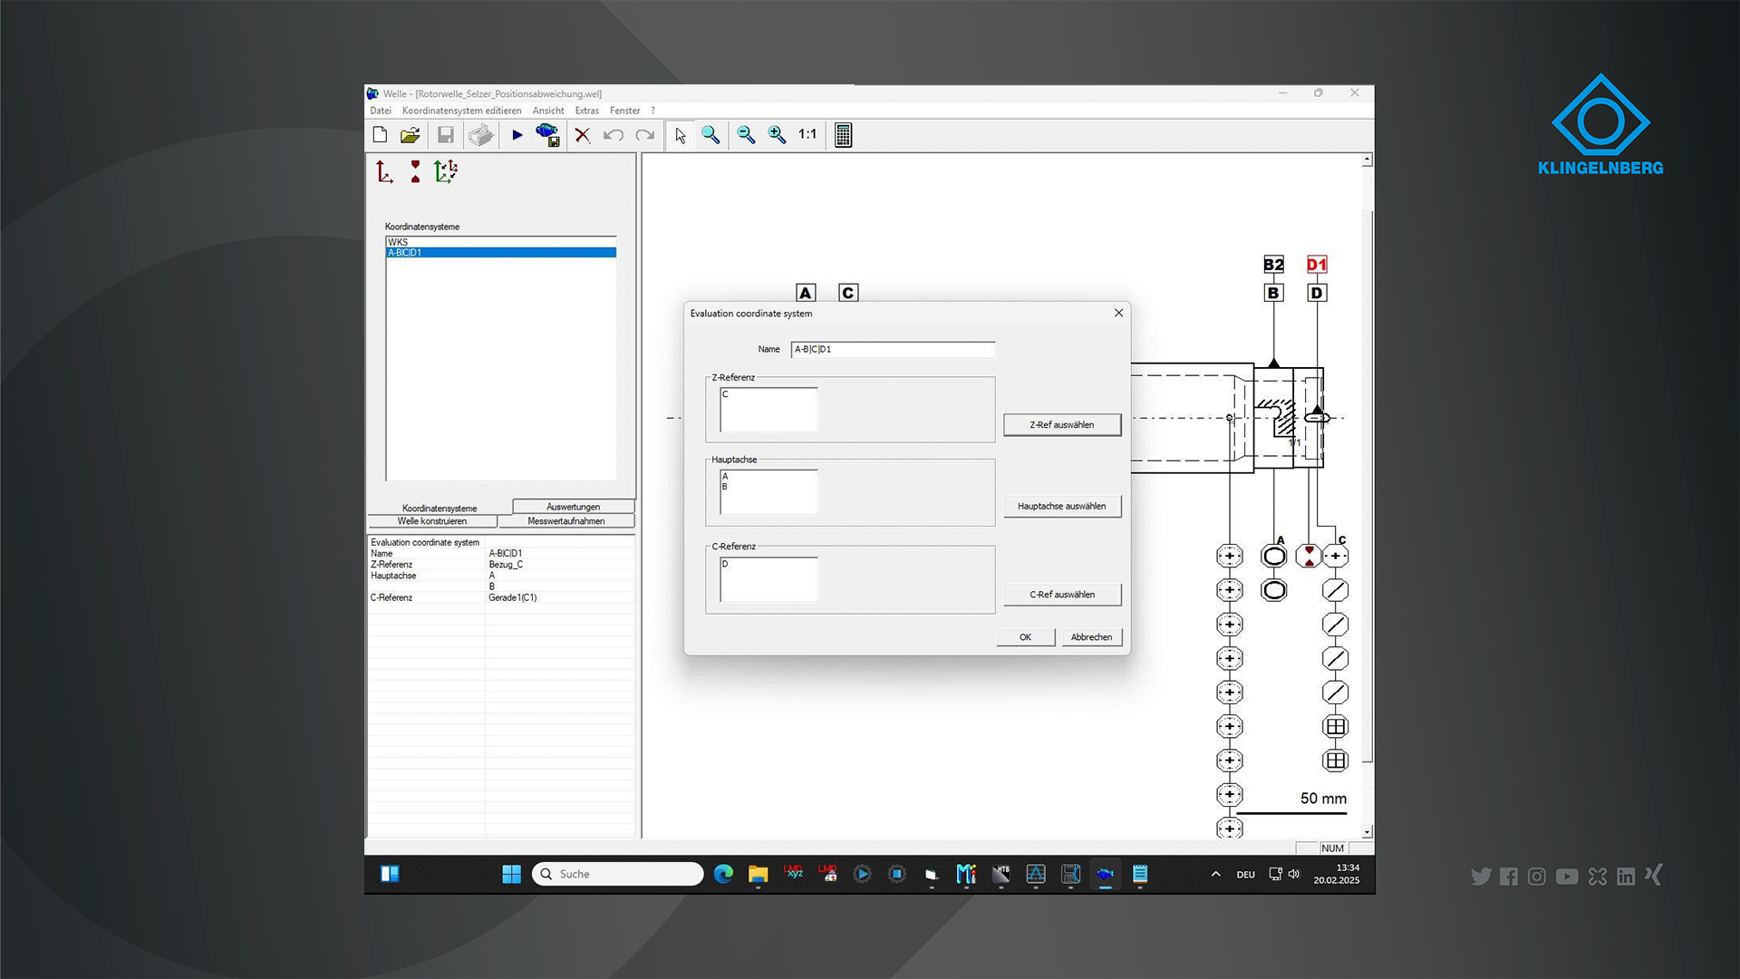Open the Fenster menu
The width and height of the screenshot is (1740, 979).
point(624,111)
